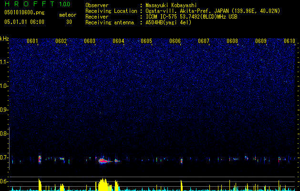Click the 0603 time marker

tap(90, 41)
